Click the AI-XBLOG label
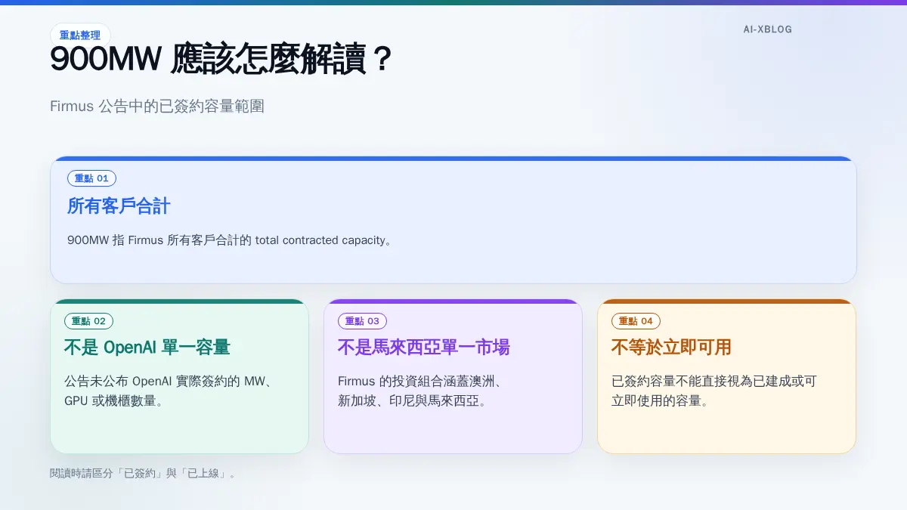The height and width of the screenshot is (510, 907). pos(767,29)
